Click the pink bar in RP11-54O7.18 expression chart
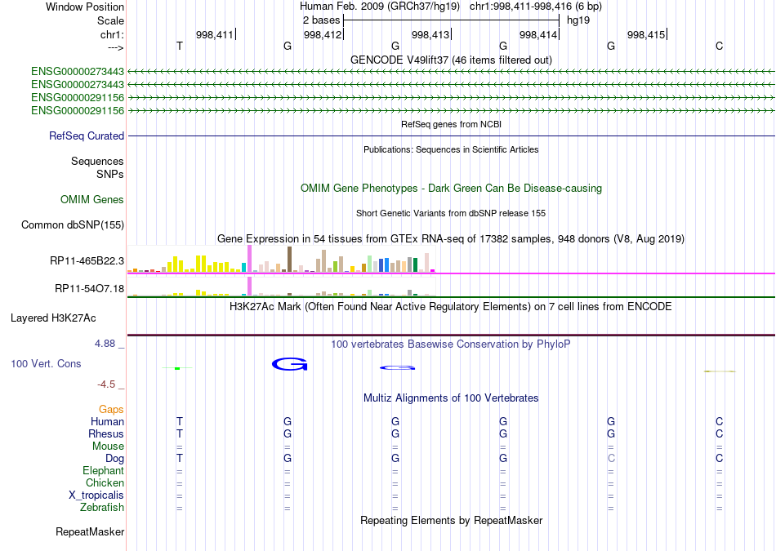Screen dimensions: 776x551 249,287
